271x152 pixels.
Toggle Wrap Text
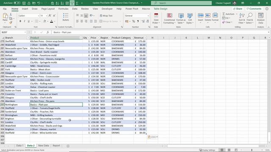tap(106, 16)
